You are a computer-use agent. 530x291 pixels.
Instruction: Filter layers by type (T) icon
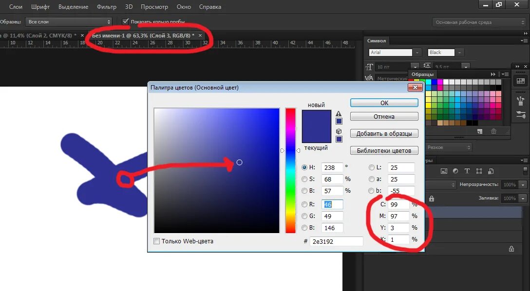(467, 171)
